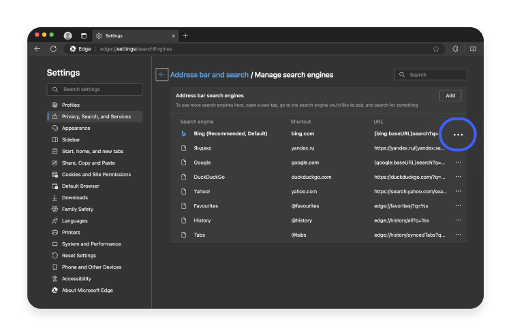Open Start, home, and new tabs
511x336 pixels.
click(x=95, y=151)
